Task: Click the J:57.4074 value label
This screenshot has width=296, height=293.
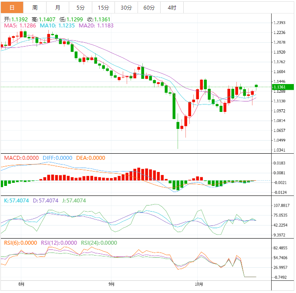Action: click(74, 201)
